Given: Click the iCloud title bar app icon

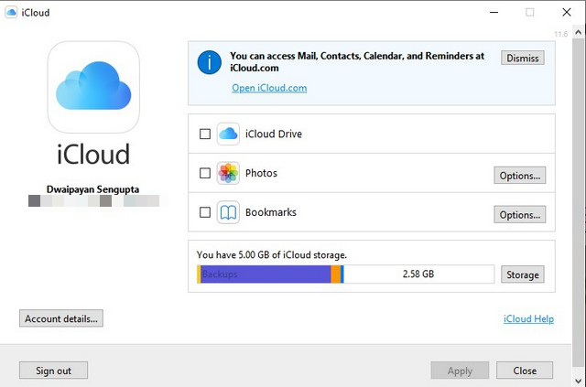Looking at the screenshot, I should click(x=11, y=12).
